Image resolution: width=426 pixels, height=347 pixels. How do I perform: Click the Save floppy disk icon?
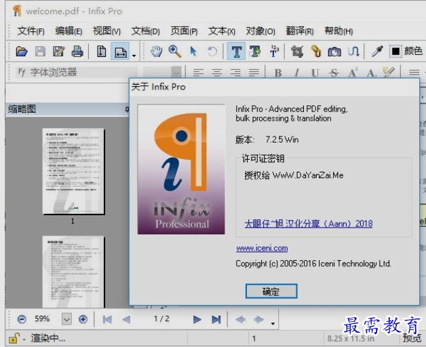pos(40,51)
